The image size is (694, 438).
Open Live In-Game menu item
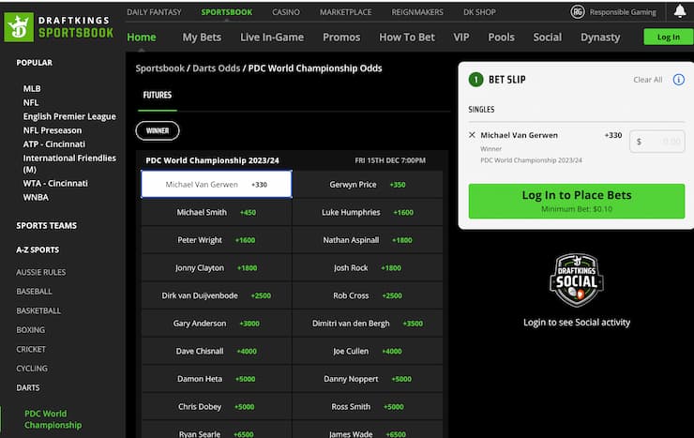tap(272, 38)
